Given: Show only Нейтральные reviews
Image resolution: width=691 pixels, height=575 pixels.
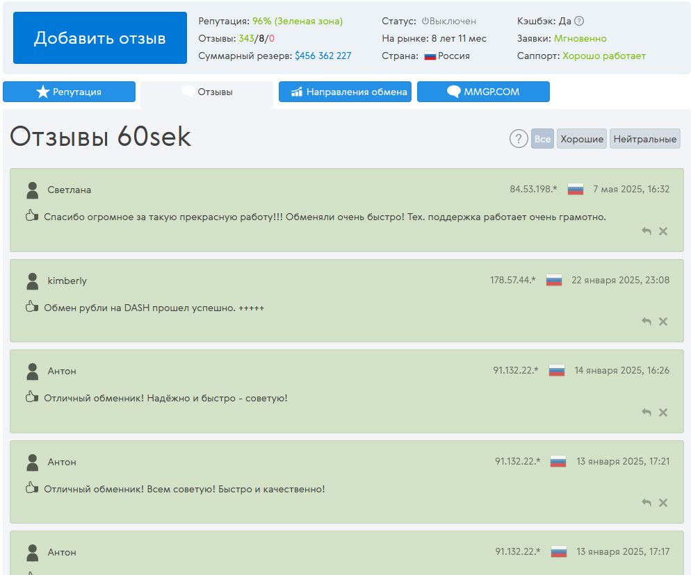Looking at the screenshot, I should pos(644,139).
